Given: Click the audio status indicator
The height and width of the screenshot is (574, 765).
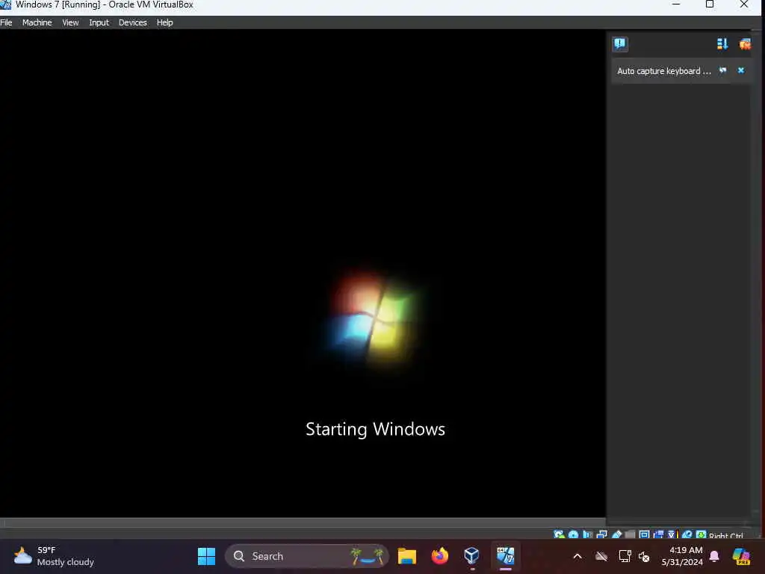Looking at the screenshot, I should click(587, 535).
